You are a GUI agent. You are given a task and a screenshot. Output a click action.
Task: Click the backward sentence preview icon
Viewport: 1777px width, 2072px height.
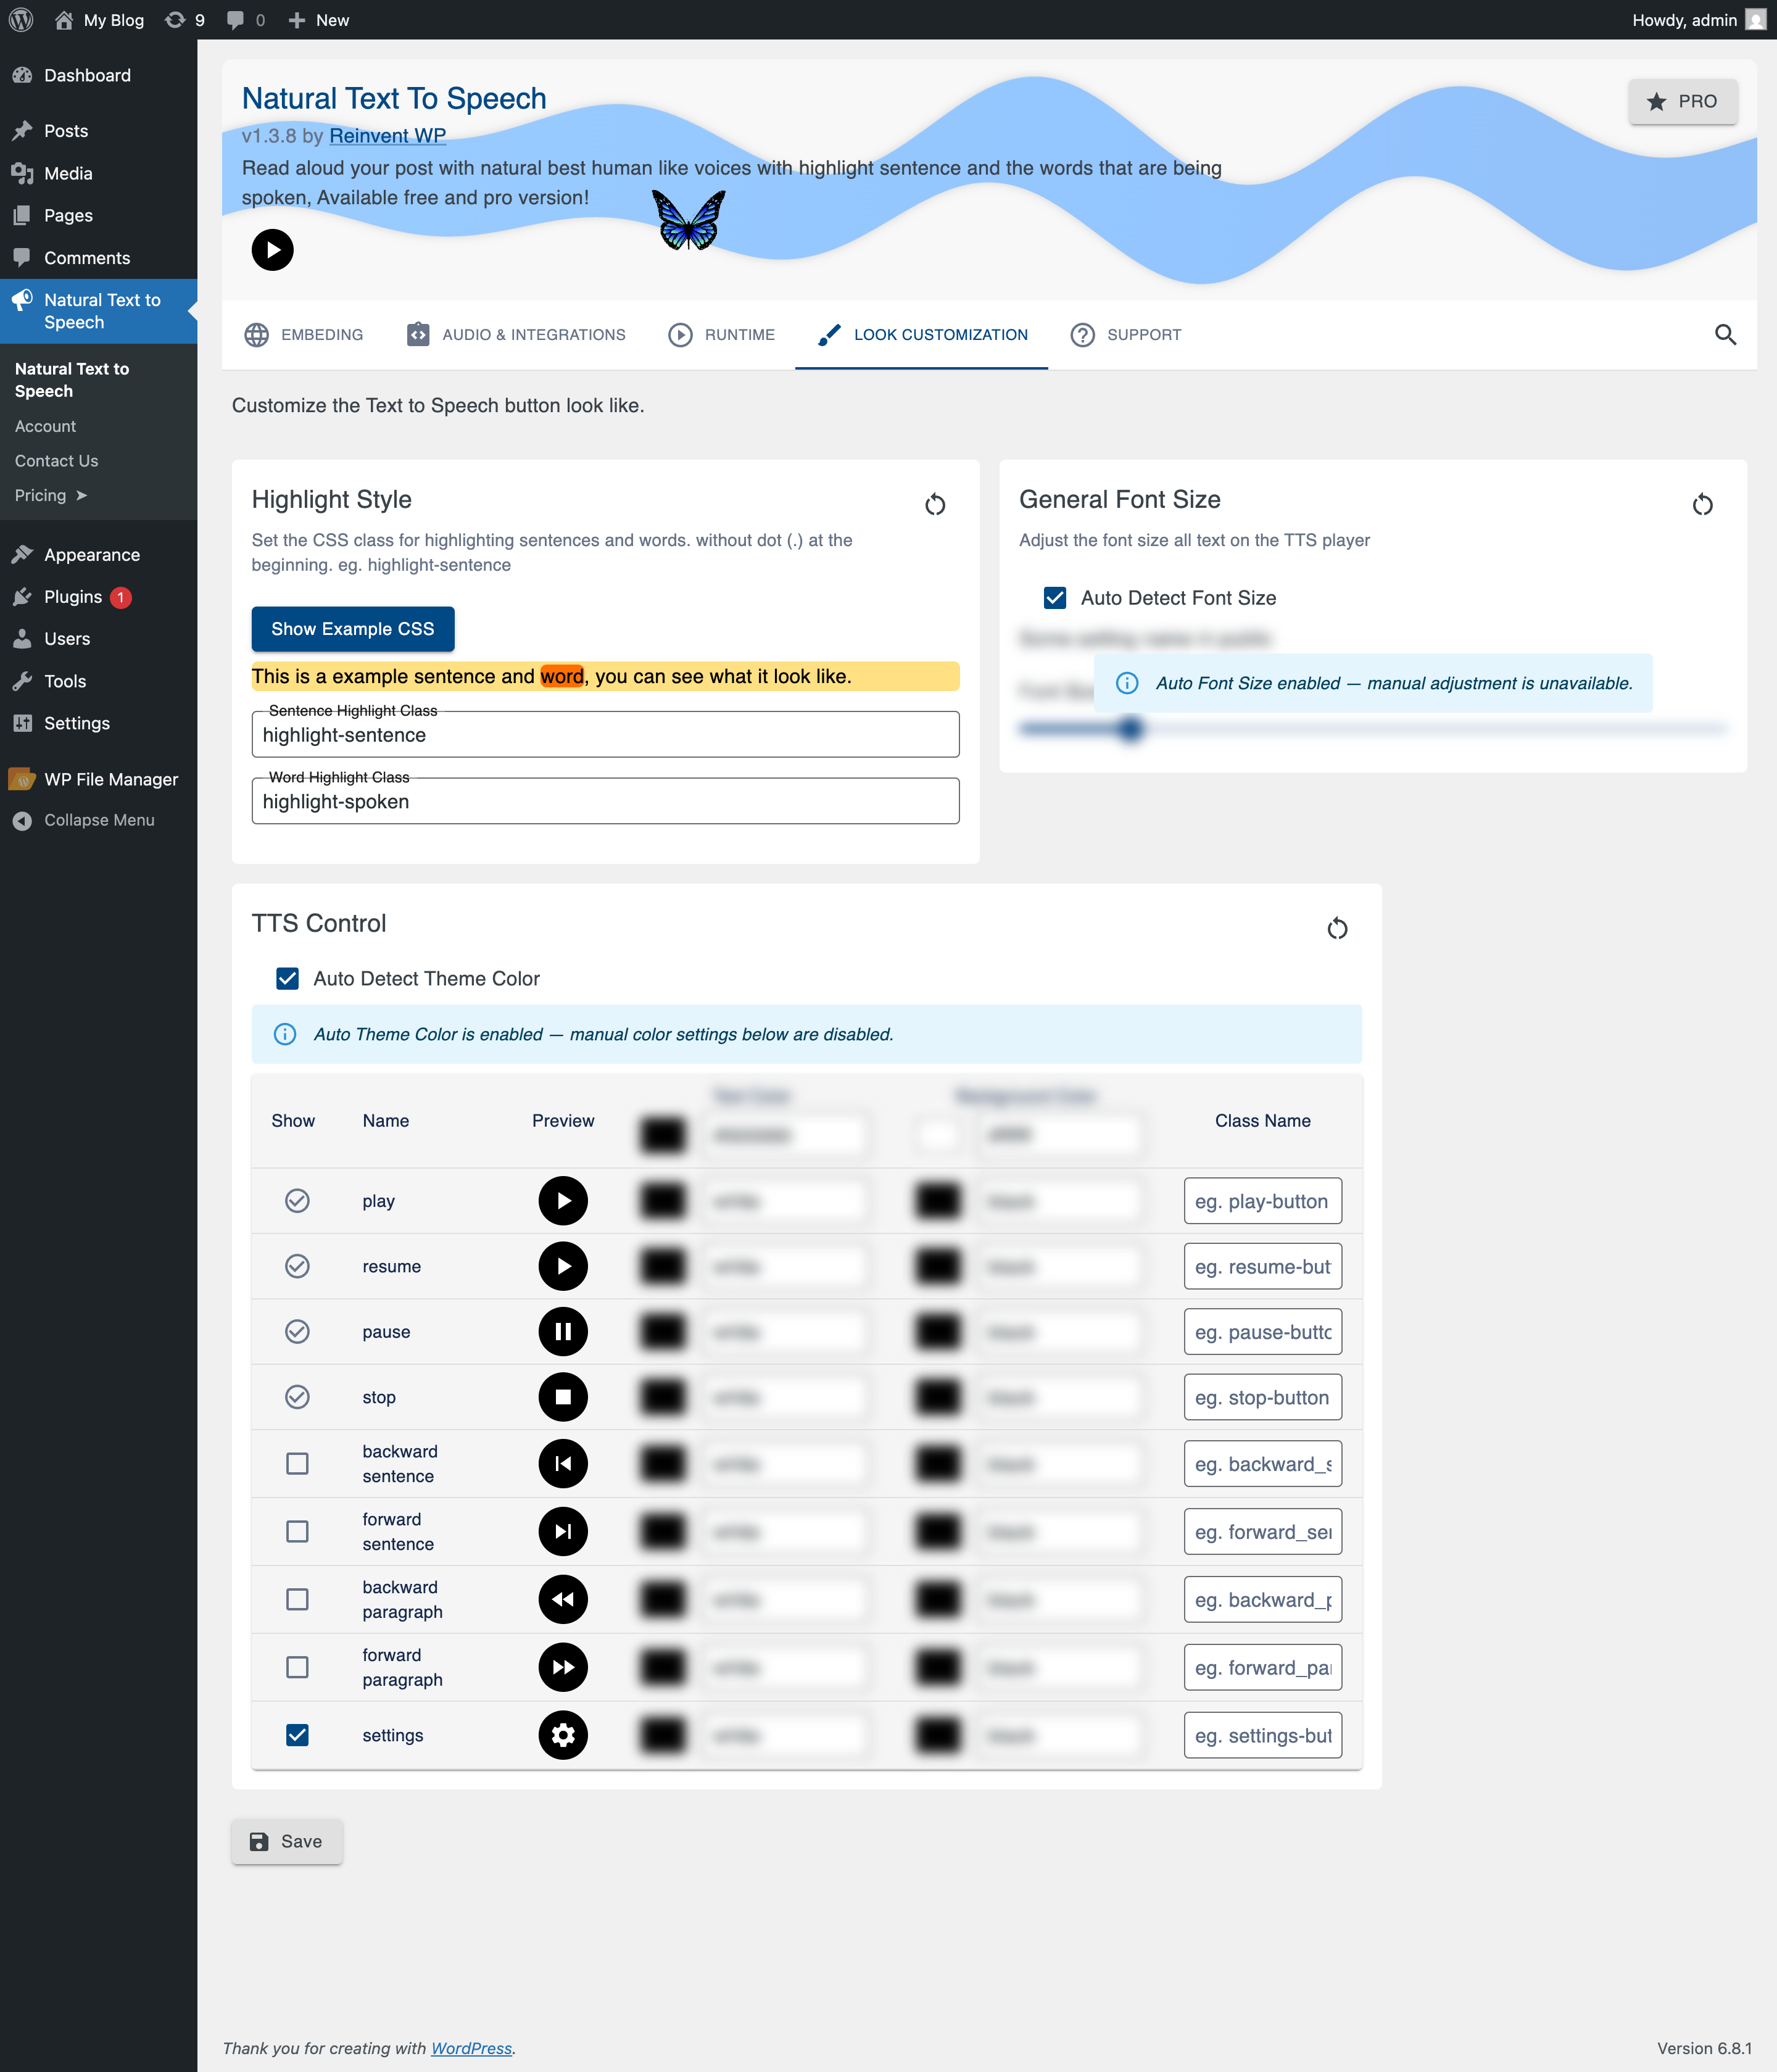[x=563, y=1464]
